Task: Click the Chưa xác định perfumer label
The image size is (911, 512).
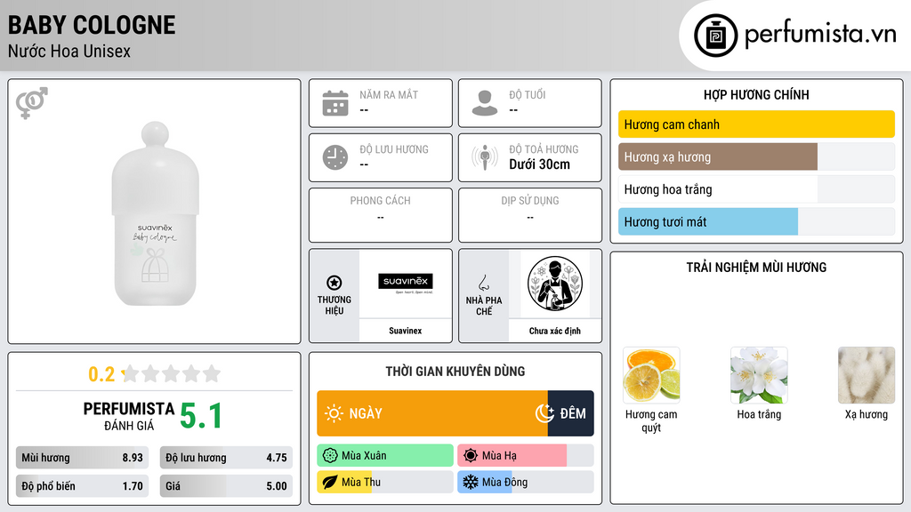Action: point(555,331)
